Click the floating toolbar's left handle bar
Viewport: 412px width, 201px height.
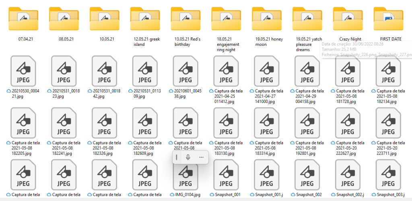pyautogui.click(x=177, y=157)
